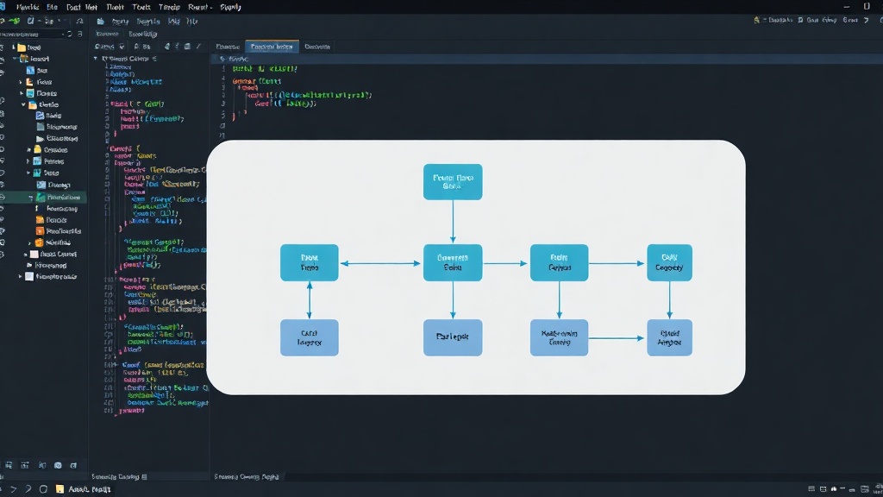Select the green-highlighted row in the project tree

tap(44, 198)
